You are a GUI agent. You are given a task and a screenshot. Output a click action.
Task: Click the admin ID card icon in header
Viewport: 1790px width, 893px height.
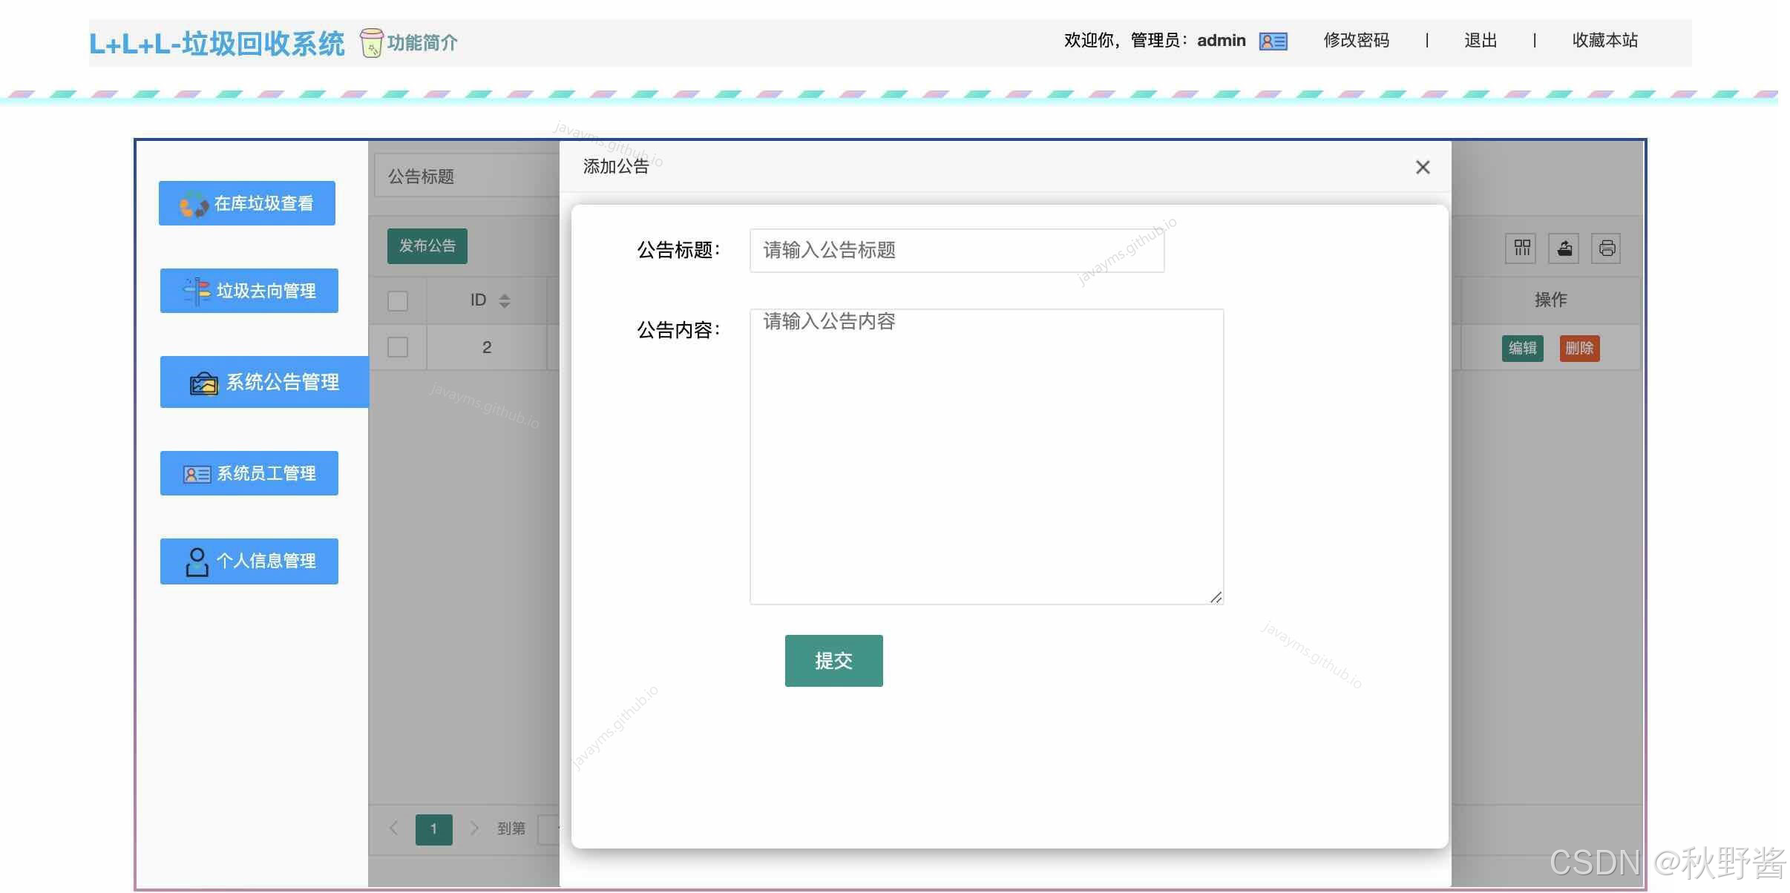click(1273, 42)
